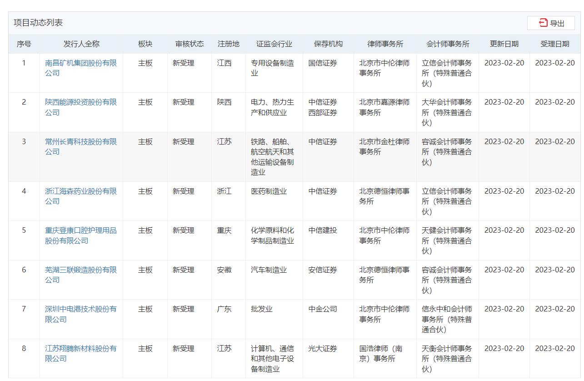Click the 审核状态 column header
This screenshot has width=584, height=381.
click(190, 44)
